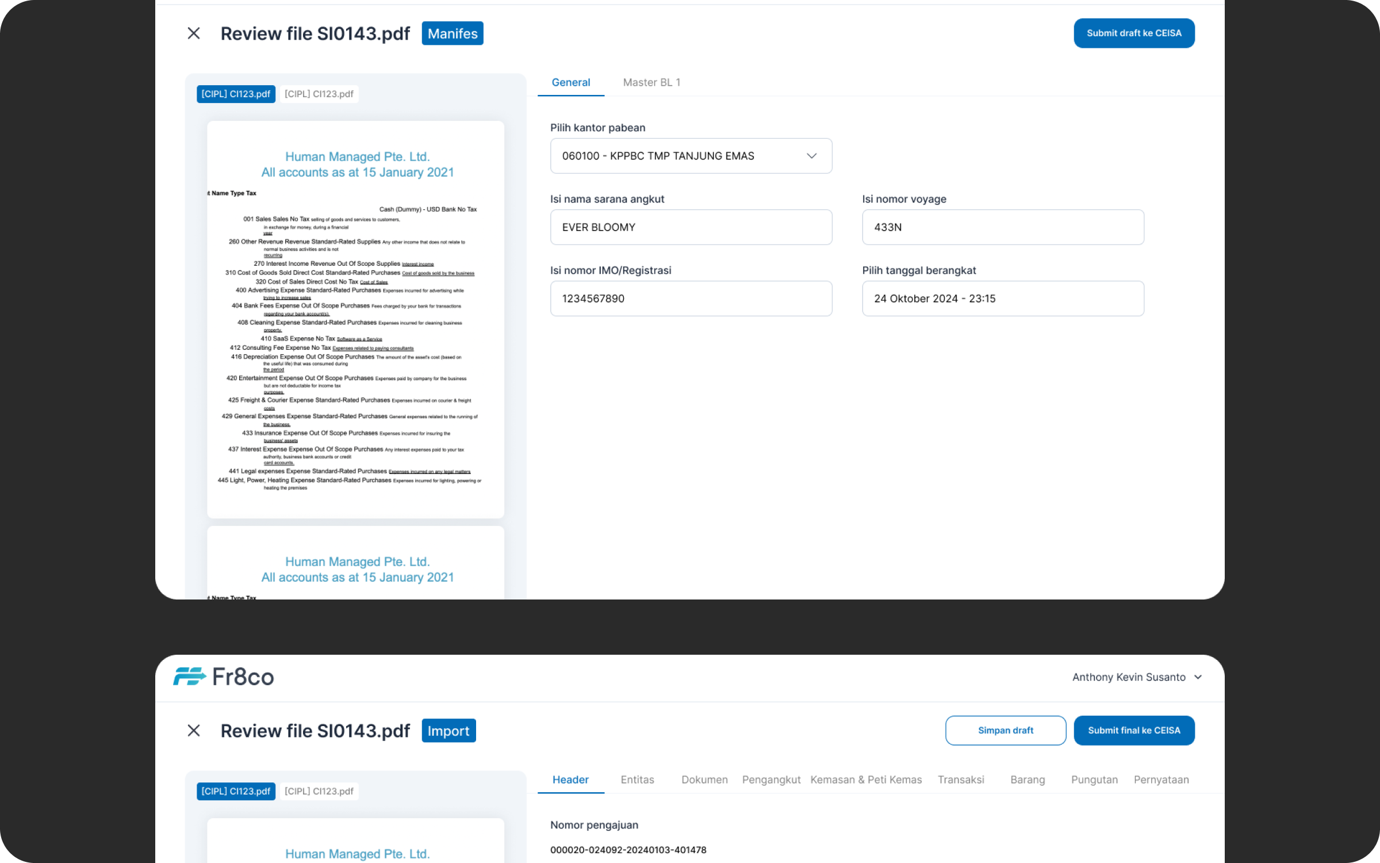Viewport: 1380px width, 863px height.
Task: Click the Fr8co logo
Action: point(224,677)
